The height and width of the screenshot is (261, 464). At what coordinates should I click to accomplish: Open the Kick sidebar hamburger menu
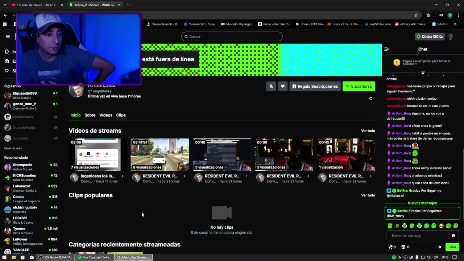pos(8,37)
